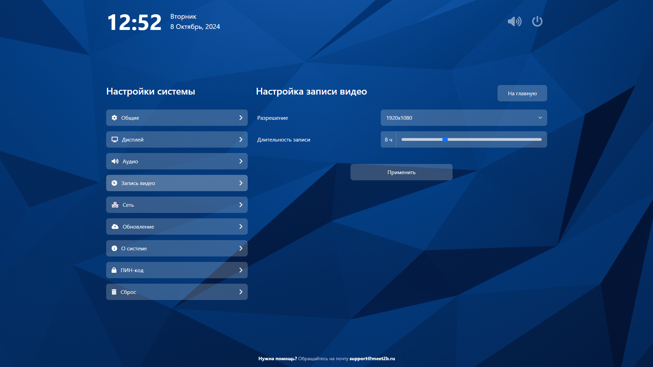Click the network icon next to Сеть
This screenshot has width=653, height=367.
115,205
